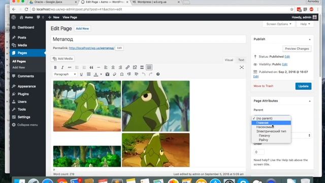Clear formatting with eraser icon
Image resolution: width=325 pixels, height=183 pixels.
point(115,74)
